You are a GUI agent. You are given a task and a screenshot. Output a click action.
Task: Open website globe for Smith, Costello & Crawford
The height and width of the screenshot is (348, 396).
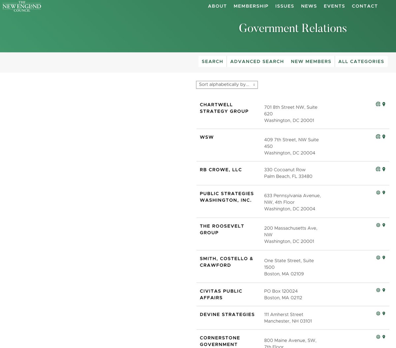coord(378,258)
